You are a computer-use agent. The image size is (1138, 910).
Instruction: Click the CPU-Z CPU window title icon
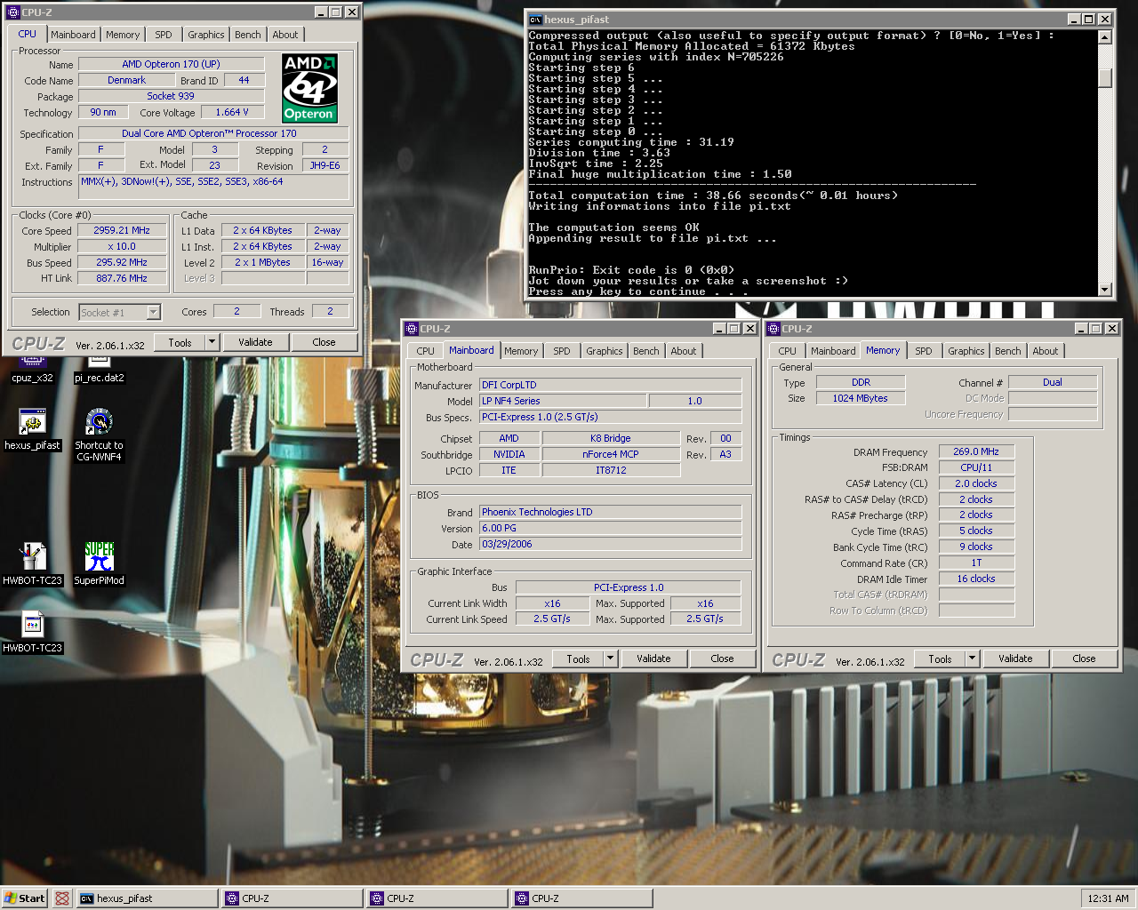coord(12,12)
